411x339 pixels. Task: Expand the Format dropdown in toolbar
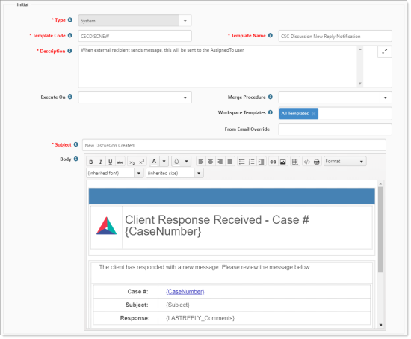point(345,161)
